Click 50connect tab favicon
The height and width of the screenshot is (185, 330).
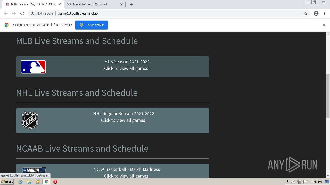(x=69, y=4)
